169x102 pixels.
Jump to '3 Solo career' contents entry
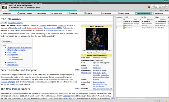pyautogui.click(x=12, y=52)
